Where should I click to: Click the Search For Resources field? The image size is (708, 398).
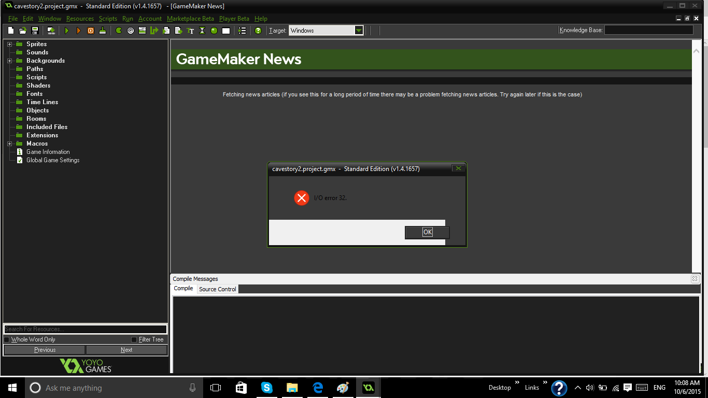tap(86, 329)
